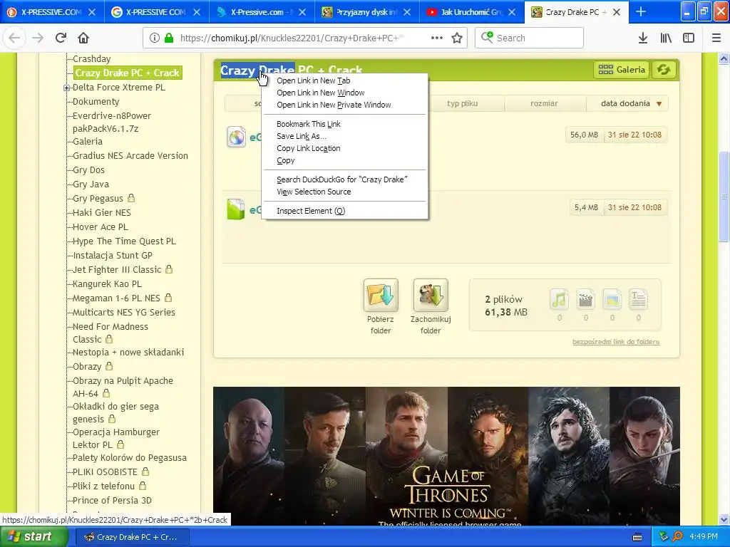The image size is (730, 547).
Task: Click the typ pliku column header
Action: point(462,103)
